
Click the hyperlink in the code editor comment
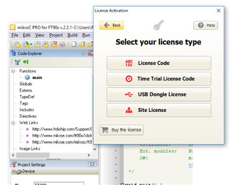pos(191,165)
